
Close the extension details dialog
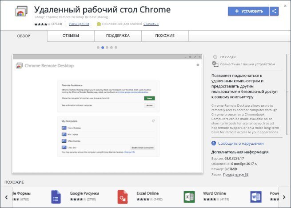[x=285, y=6]
